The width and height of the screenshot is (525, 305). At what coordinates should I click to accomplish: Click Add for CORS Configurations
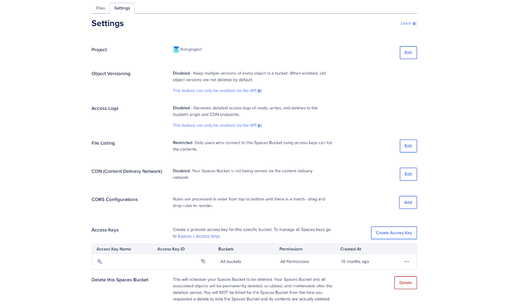[x=408, y=202]
